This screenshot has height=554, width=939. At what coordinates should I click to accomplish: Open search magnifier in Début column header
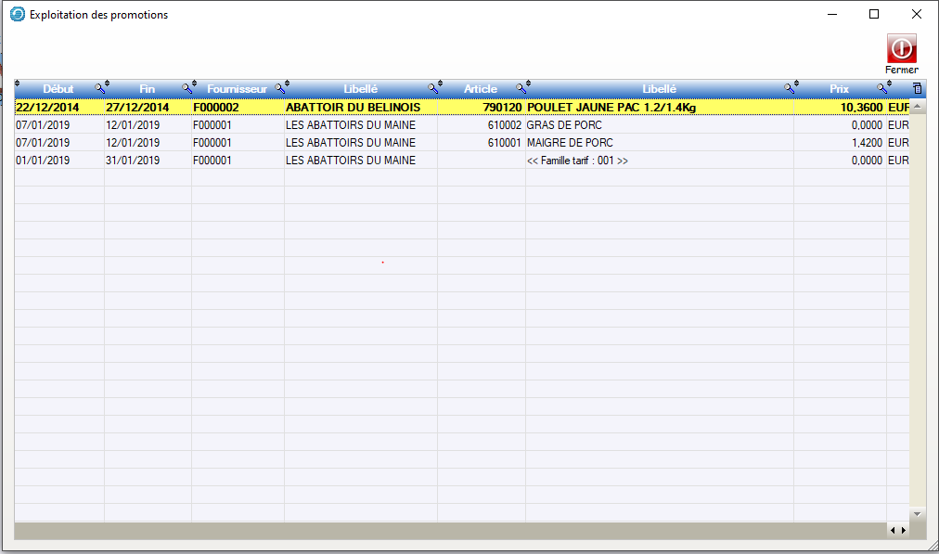[99, 89]
